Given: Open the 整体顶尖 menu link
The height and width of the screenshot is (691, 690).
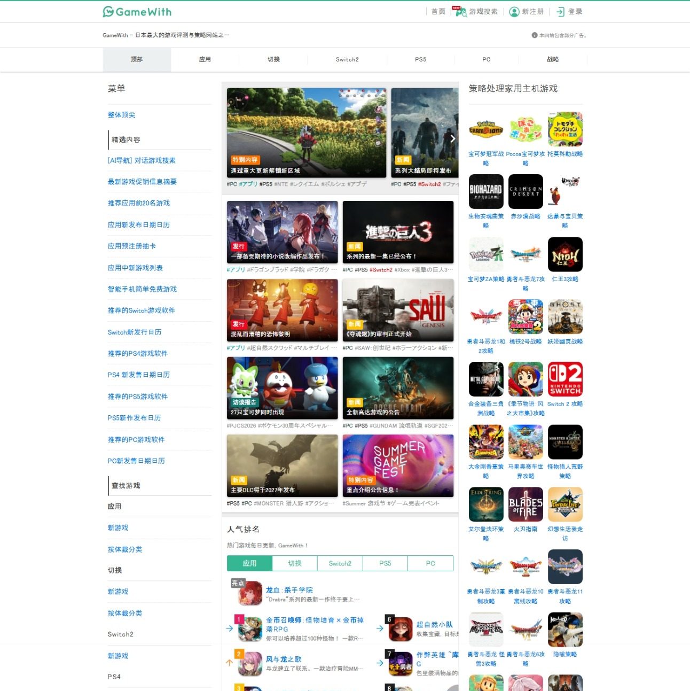Looking at the screenshot, I should (122, 115).
